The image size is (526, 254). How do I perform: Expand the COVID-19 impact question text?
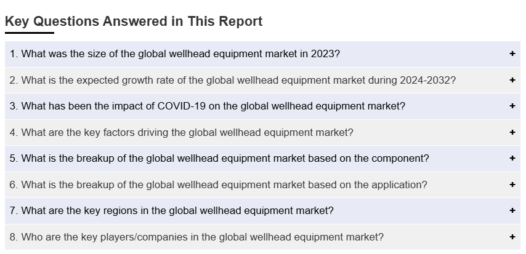(x=208, y=106)
